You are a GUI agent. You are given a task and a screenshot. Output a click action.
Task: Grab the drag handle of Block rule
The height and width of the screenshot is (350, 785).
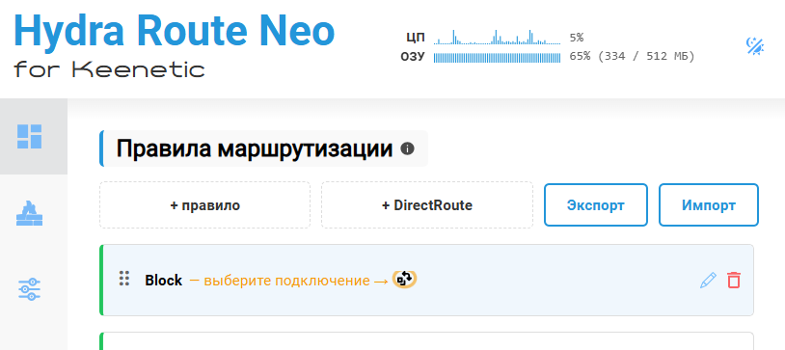tap(124, 279)
